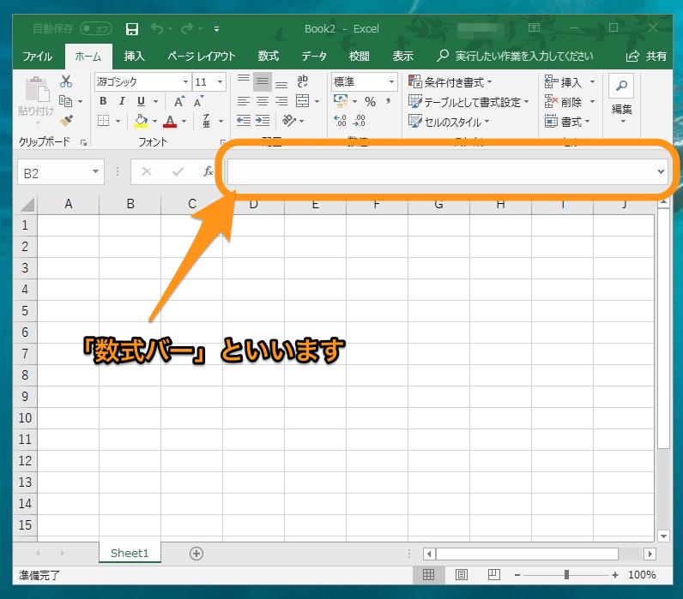Align cell content to vertical middle
The width and height of the screenshot is (683, 599).
[x=263, y=81]
